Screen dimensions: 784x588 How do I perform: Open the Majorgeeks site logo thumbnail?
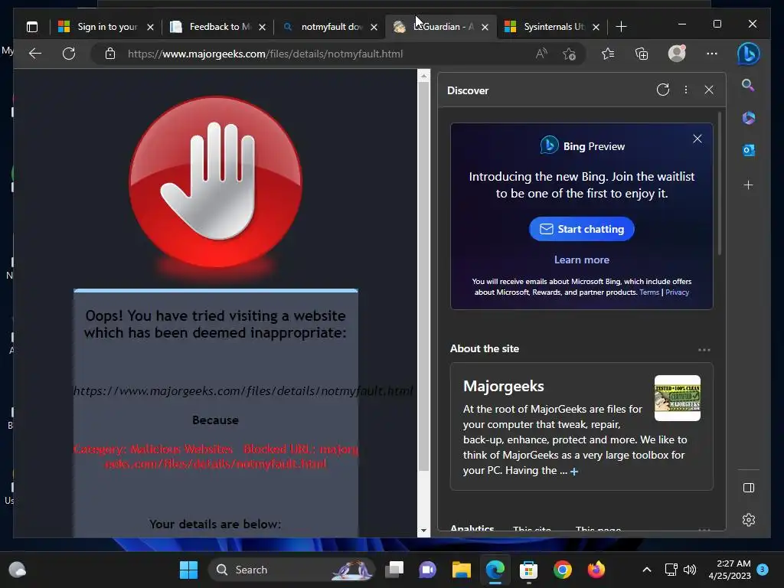click(x=677, y=398)
